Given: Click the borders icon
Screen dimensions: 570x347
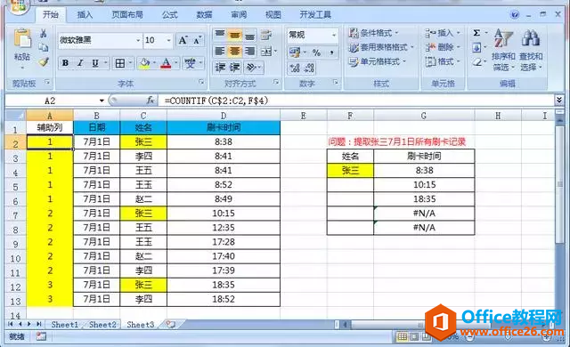Looking at the screenshot, I should coord(120,63).
